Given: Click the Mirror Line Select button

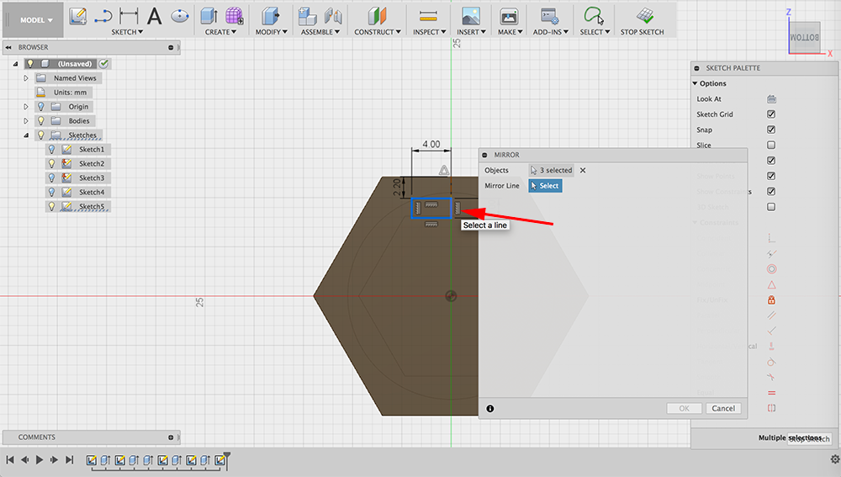Looking at the screenshot, I should pyautogui.click(x=545, y=186).
